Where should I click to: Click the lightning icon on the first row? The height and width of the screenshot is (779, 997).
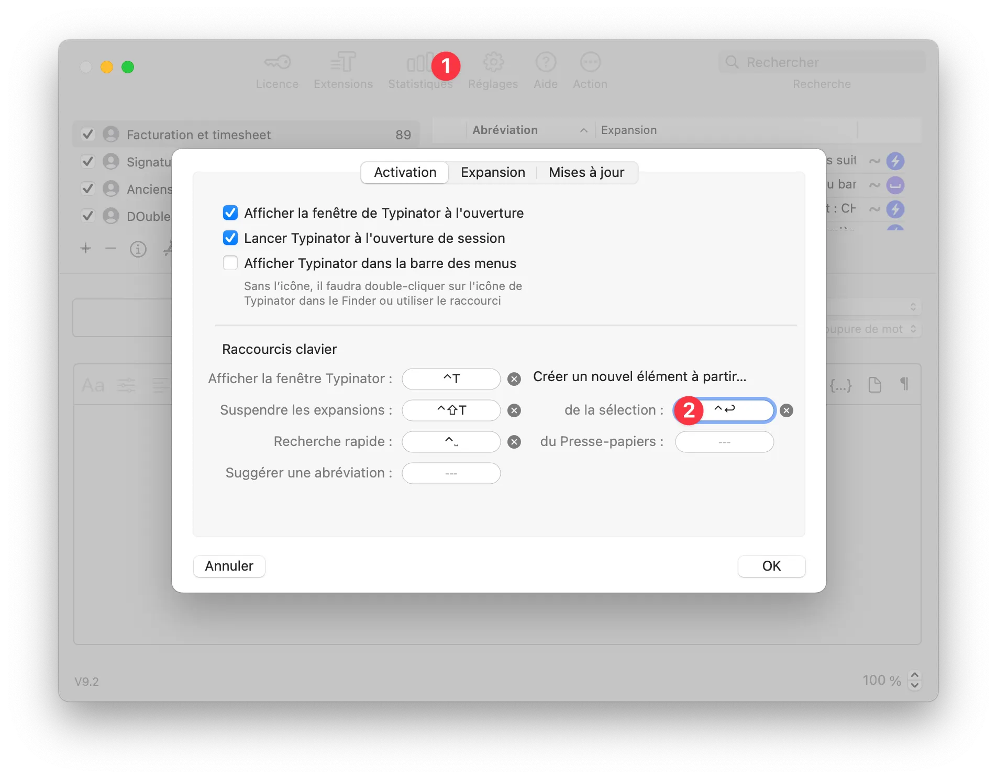(895, 161)
